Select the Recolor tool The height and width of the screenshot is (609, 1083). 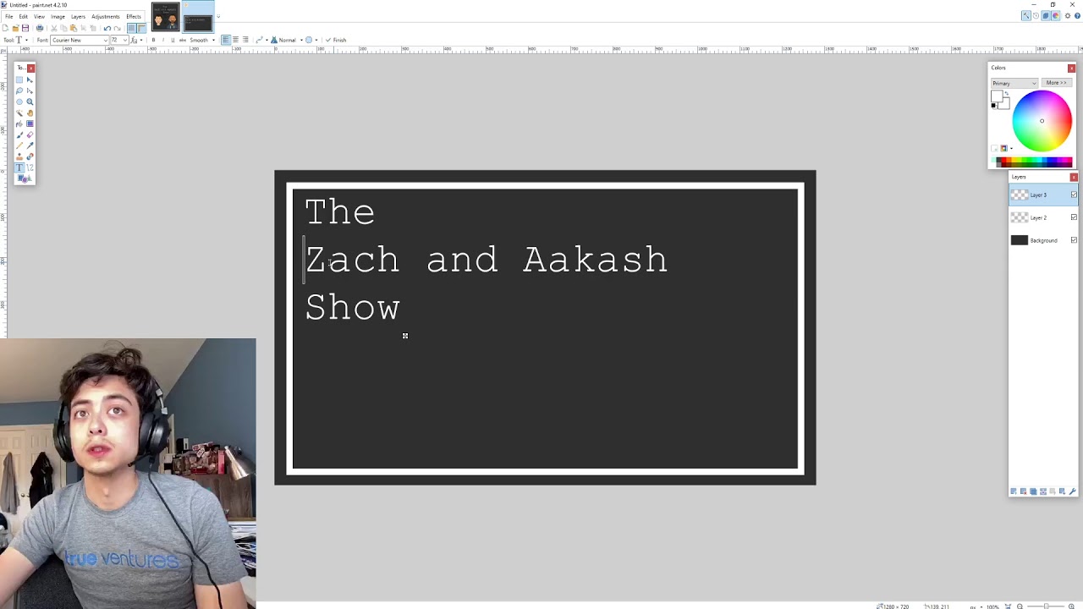click(30, 156)
